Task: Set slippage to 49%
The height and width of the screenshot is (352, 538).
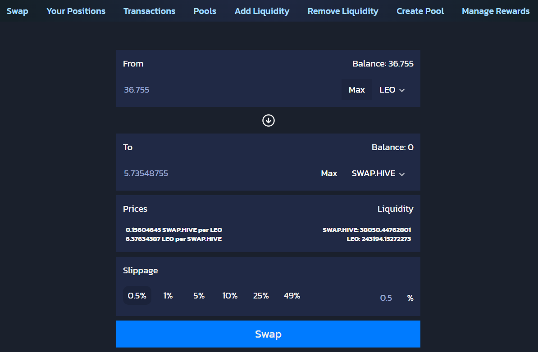Action: point(292,296)
